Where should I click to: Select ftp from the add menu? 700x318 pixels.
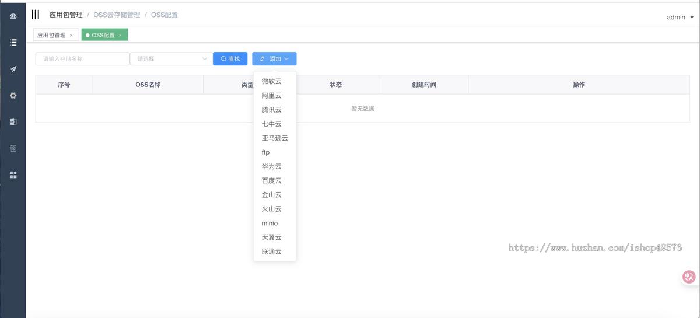point(275,152)
